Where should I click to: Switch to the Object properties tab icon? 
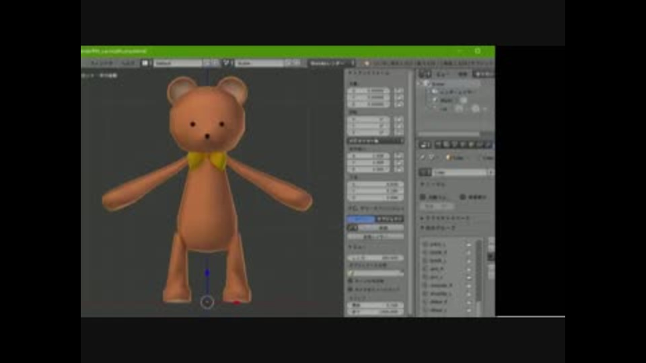coord(472,145)
